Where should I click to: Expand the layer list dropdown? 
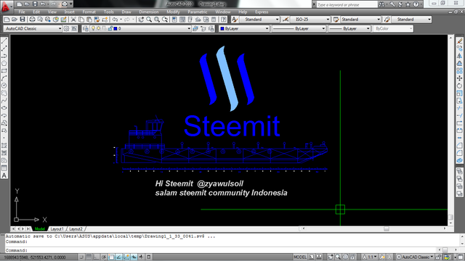pos(189,29)
